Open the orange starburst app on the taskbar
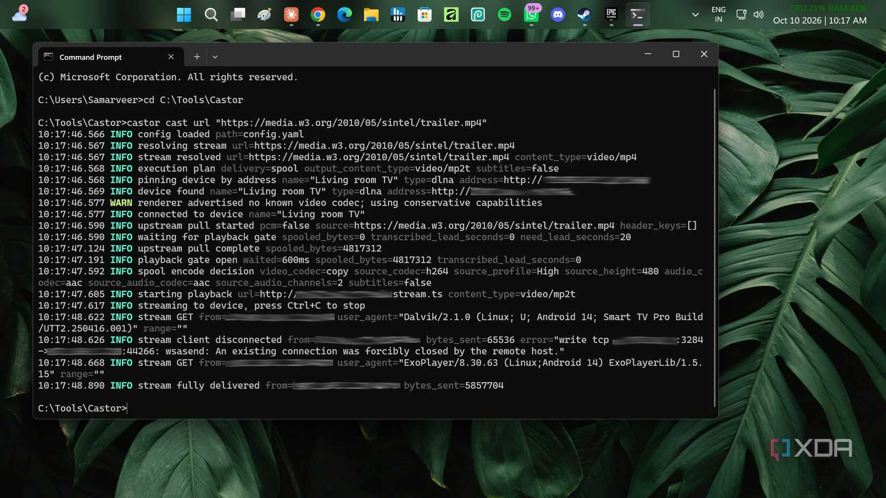This screenshot has height=498, width=886. (x=291, y=15)
